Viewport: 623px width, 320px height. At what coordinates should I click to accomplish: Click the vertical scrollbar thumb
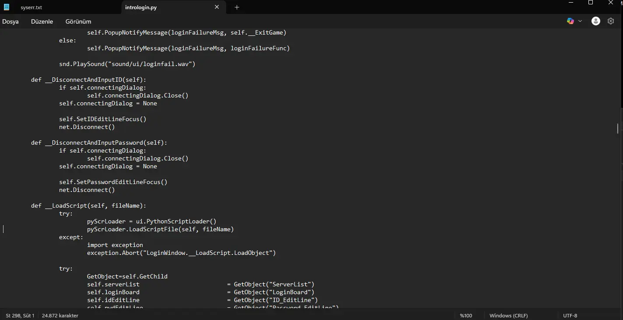(x=618, y=128)
